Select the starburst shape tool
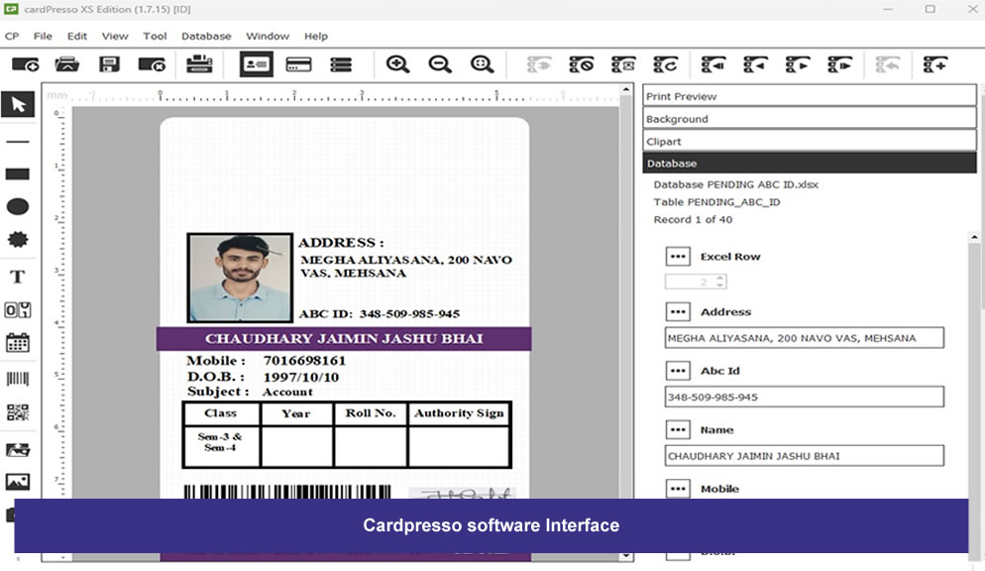The image size is (985, 571). (18, 239)
